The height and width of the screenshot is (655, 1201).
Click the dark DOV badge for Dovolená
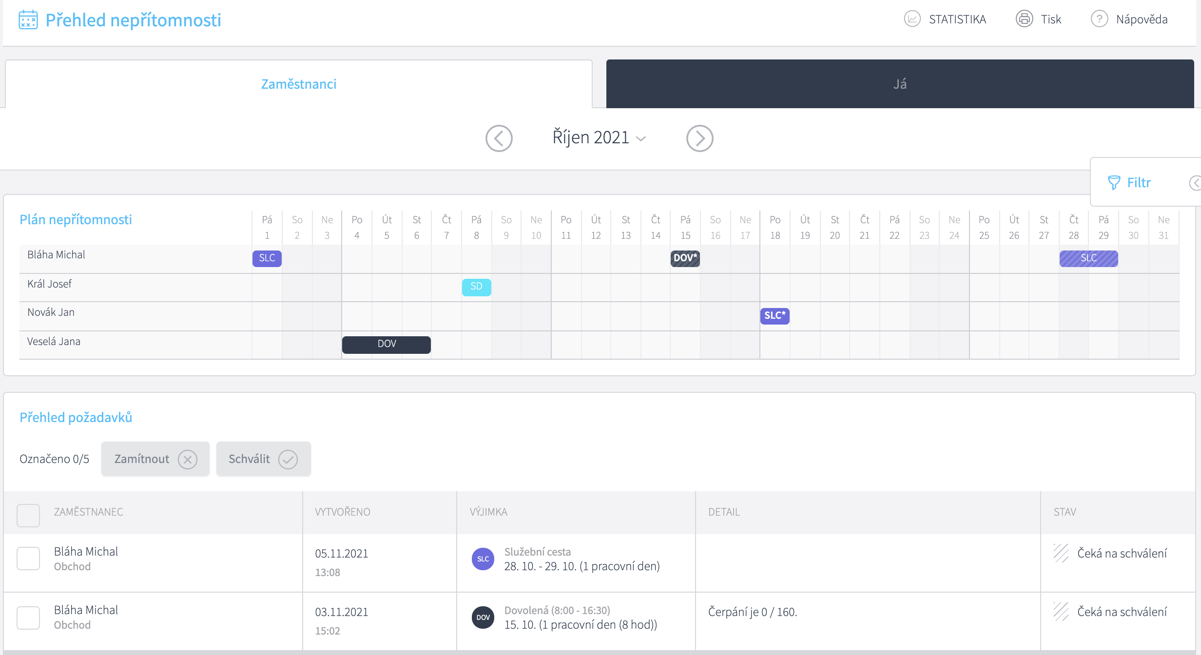pos(483,617)
